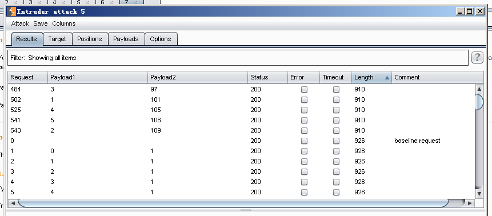Close background tab 5 with its x
The image size is (492, 216).
(87, 2)
